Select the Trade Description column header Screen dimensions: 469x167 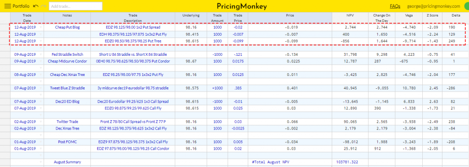(x=133, y=18)
